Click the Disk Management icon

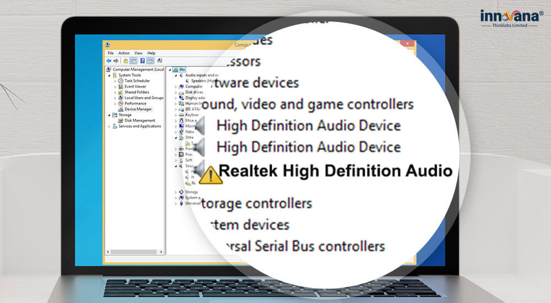pyautogui.click(x=121, y=121)
